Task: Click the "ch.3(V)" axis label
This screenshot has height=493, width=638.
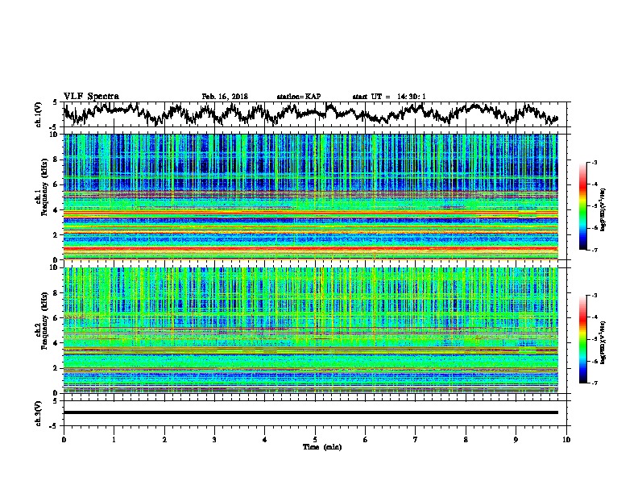Action: (x=39, y=413)
